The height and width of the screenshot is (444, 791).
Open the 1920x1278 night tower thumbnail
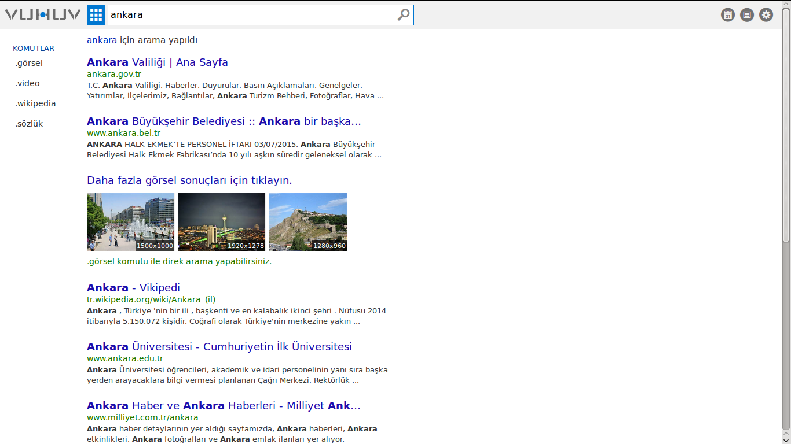[222, 222]
